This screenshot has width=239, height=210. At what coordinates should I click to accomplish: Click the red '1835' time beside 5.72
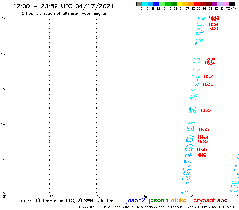click(203, 129)
